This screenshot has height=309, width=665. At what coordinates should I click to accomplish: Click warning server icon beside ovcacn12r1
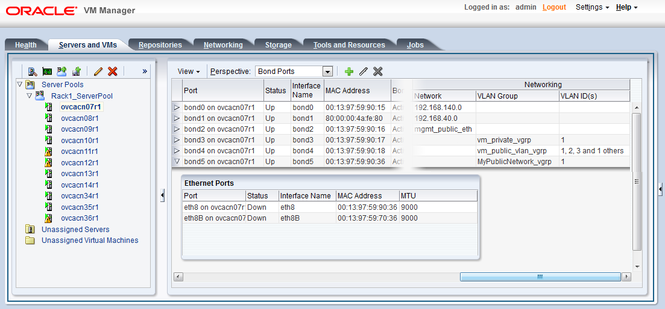[48, 162]
